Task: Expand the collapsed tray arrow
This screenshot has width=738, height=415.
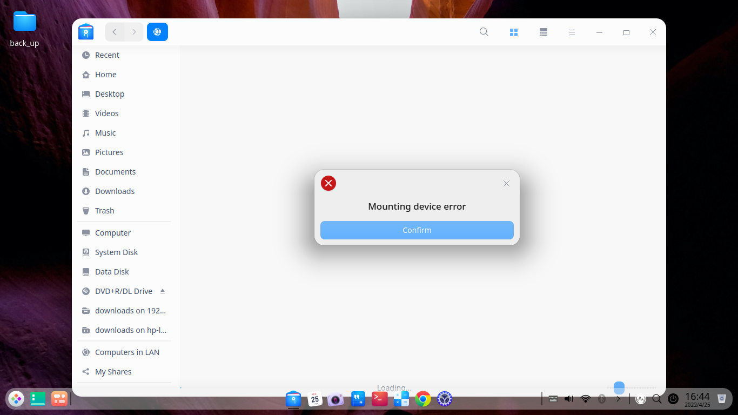Action: coord(619,399)
